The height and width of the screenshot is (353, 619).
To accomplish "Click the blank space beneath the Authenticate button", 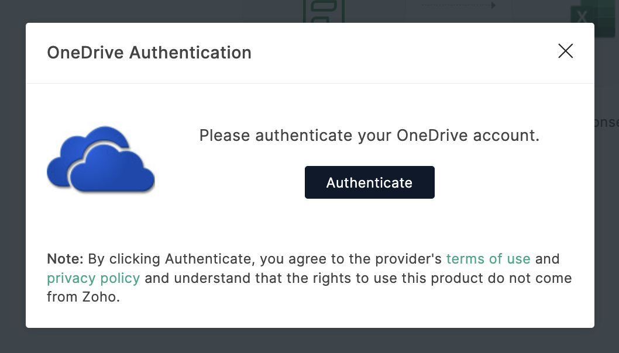I will point(370,223).
